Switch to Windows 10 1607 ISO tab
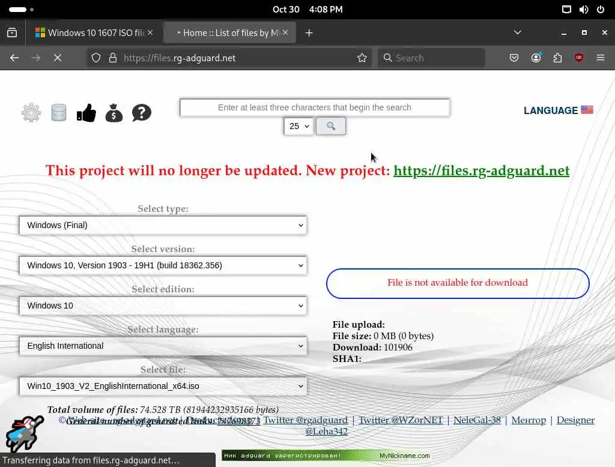 (94, 32)
